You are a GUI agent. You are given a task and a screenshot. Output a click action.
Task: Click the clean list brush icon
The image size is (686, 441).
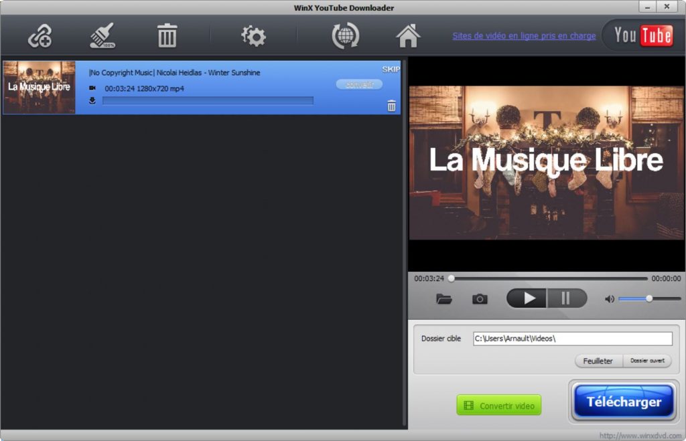(x=102, y=36)
